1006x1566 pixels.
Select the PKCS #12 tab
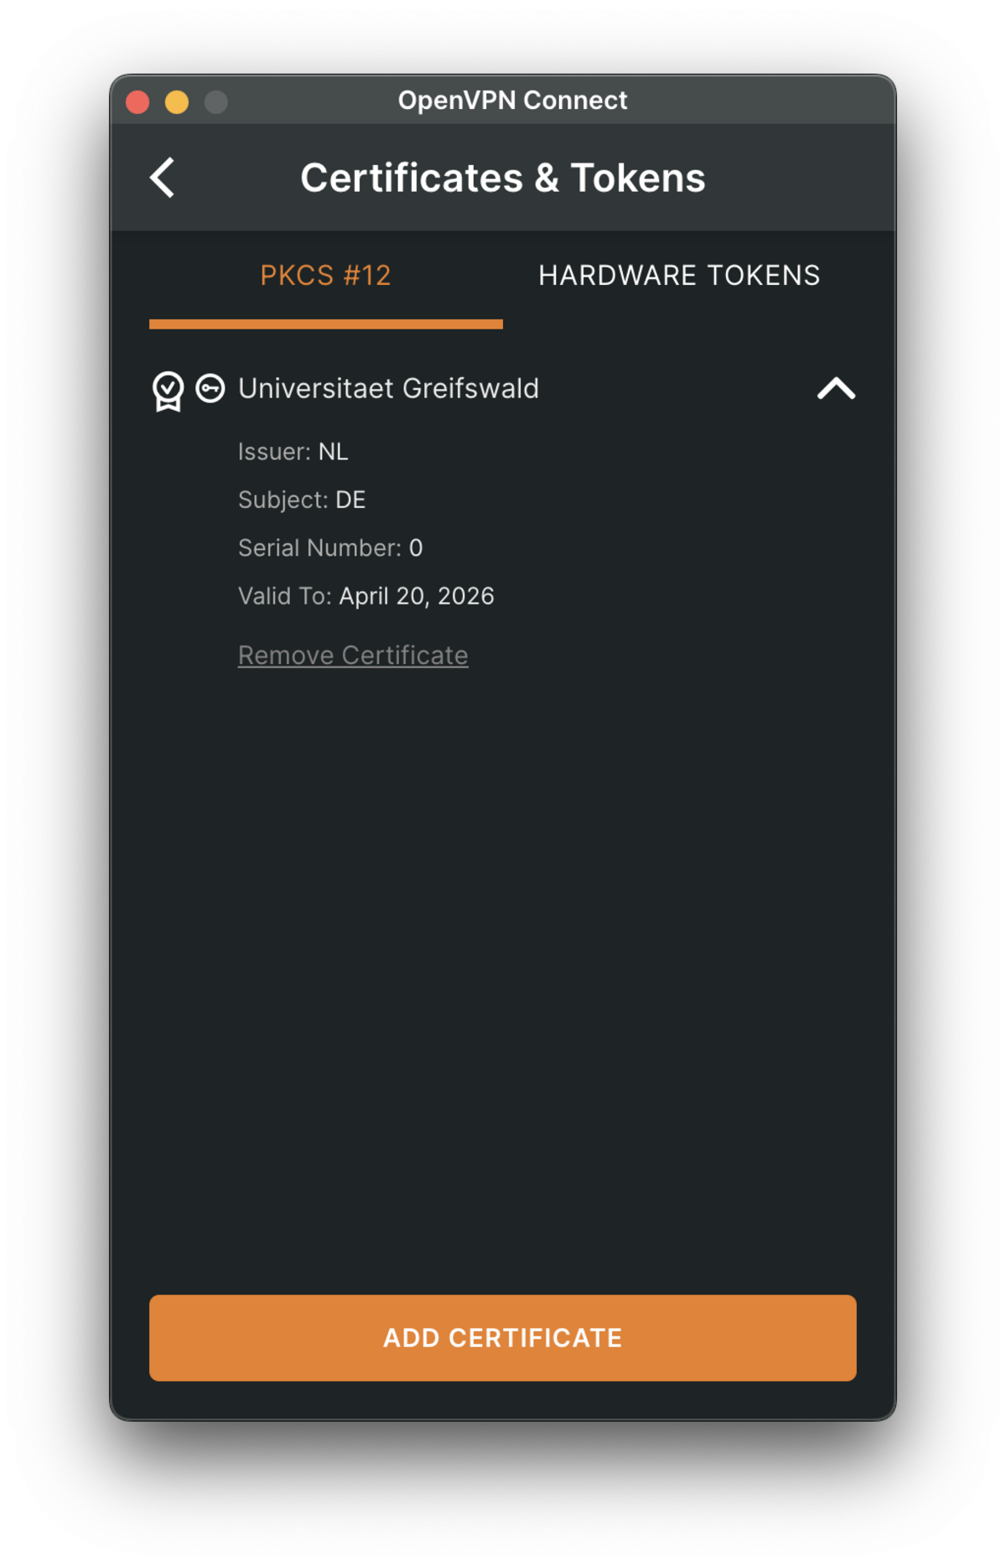pos(325,276)
